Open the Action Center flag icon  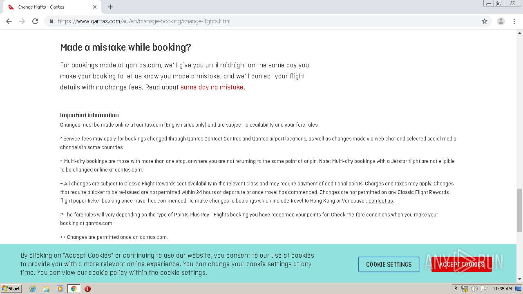(x=484, y=289)
